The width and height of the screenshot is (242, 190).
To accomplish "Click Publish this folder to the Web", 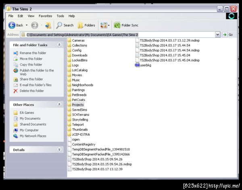I will (33, 72).
